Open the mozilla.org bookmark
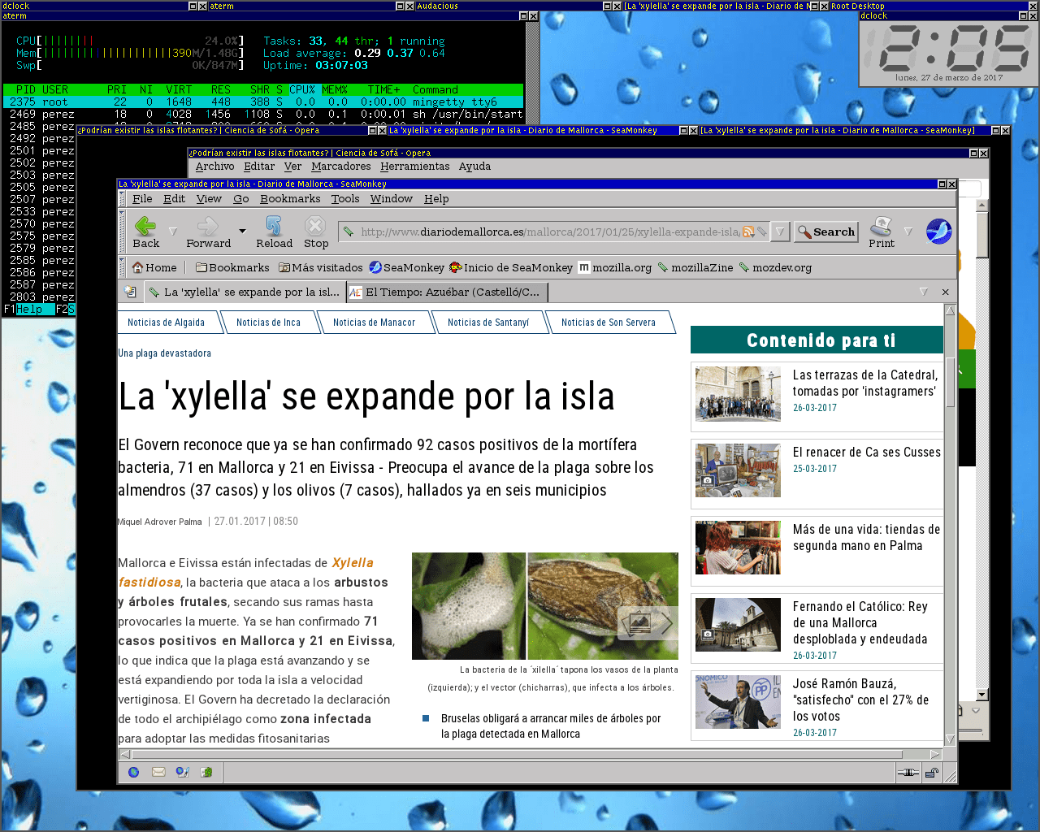 point(615,267)
